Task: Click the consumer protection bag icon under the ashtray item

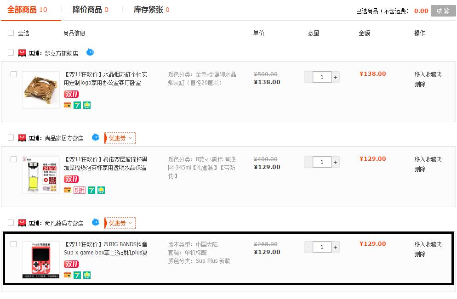Action: point(87,105)
